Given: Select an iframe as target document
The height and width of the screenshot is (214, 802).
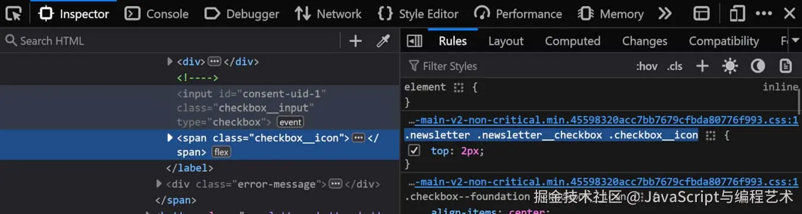Looking at the screenshot, I should pyautogui.click(x=702, y=14).
